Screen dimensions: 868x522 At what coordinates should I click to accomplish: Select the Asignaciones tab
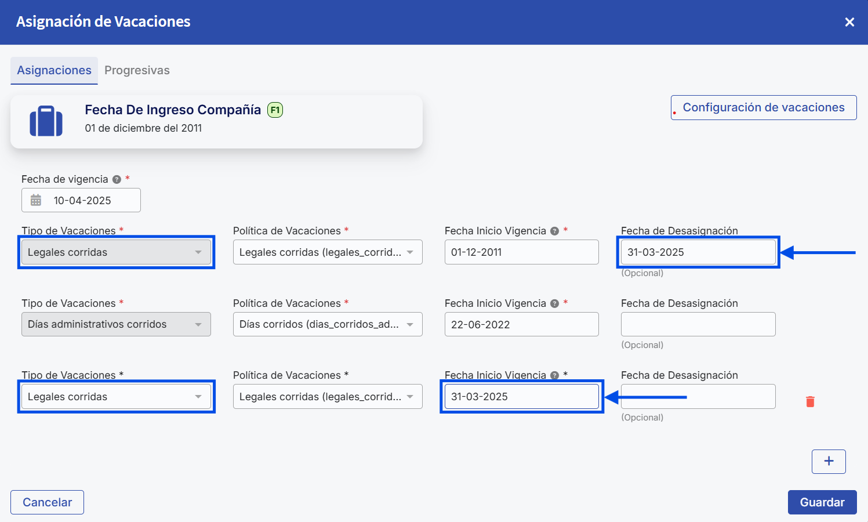pos(54,70)
